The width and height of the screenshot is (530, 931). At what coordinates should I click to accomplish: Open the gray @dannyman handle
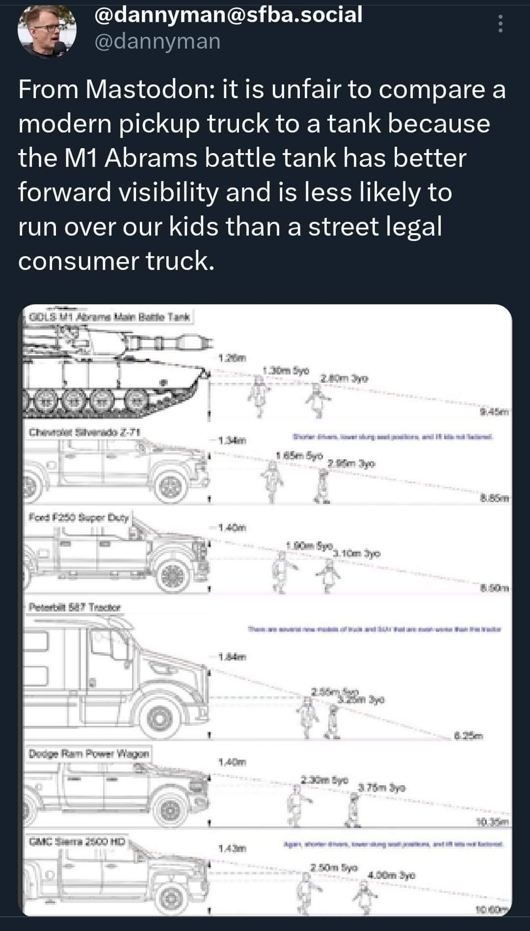coord(157,41)
